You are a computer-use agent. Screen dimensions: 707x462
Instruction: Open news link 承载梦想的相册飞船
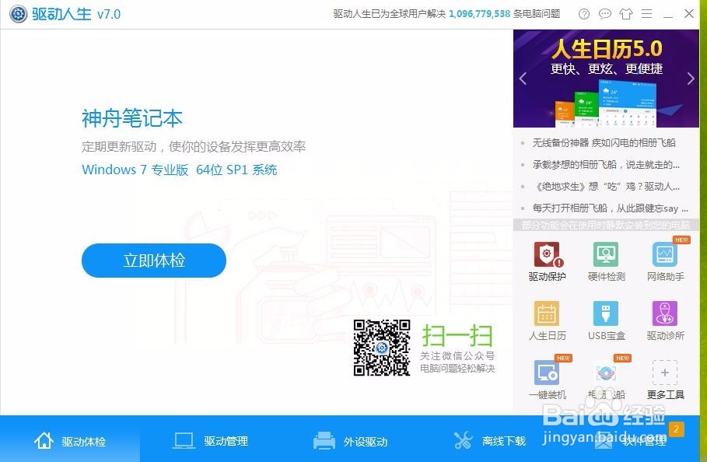[606, 165]
